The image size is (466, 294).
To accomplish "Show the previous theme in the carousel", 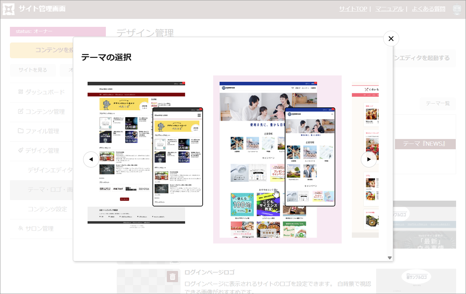I will (91, 159).
